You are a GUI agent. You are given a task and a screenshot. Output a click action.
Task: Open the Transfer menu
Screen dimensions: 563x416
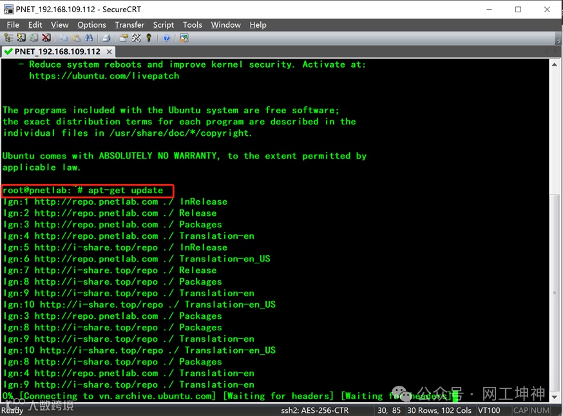(x=129, y=24)
